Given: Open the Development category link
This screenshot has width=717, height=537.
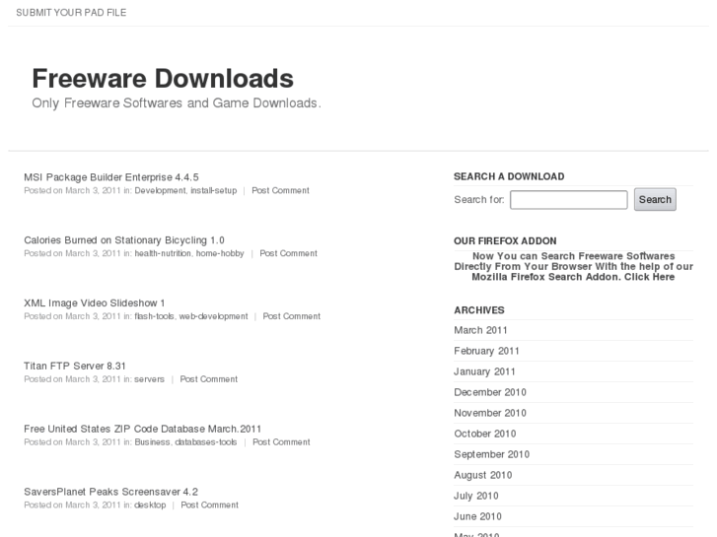Looking at the screenshot, I should [160, 190].
